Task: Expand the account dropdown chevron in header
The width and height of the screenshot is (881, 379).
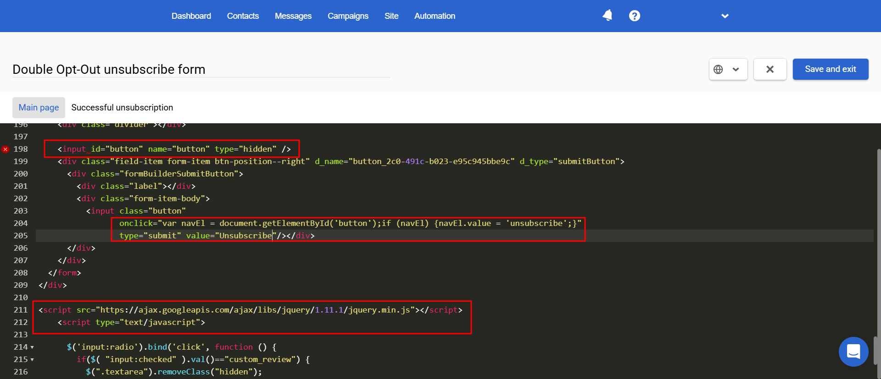Action: [725, 16]
